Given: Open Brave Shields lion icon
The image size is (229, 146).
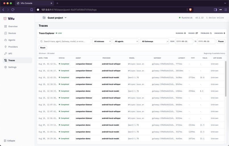Looking at the screenshot, I should pos(190,10).
